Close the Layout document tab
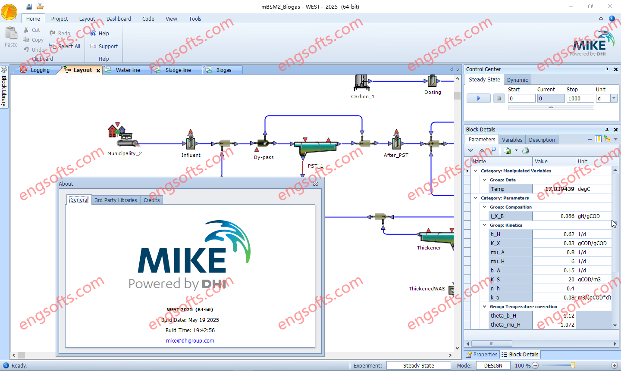 [98, 70]
